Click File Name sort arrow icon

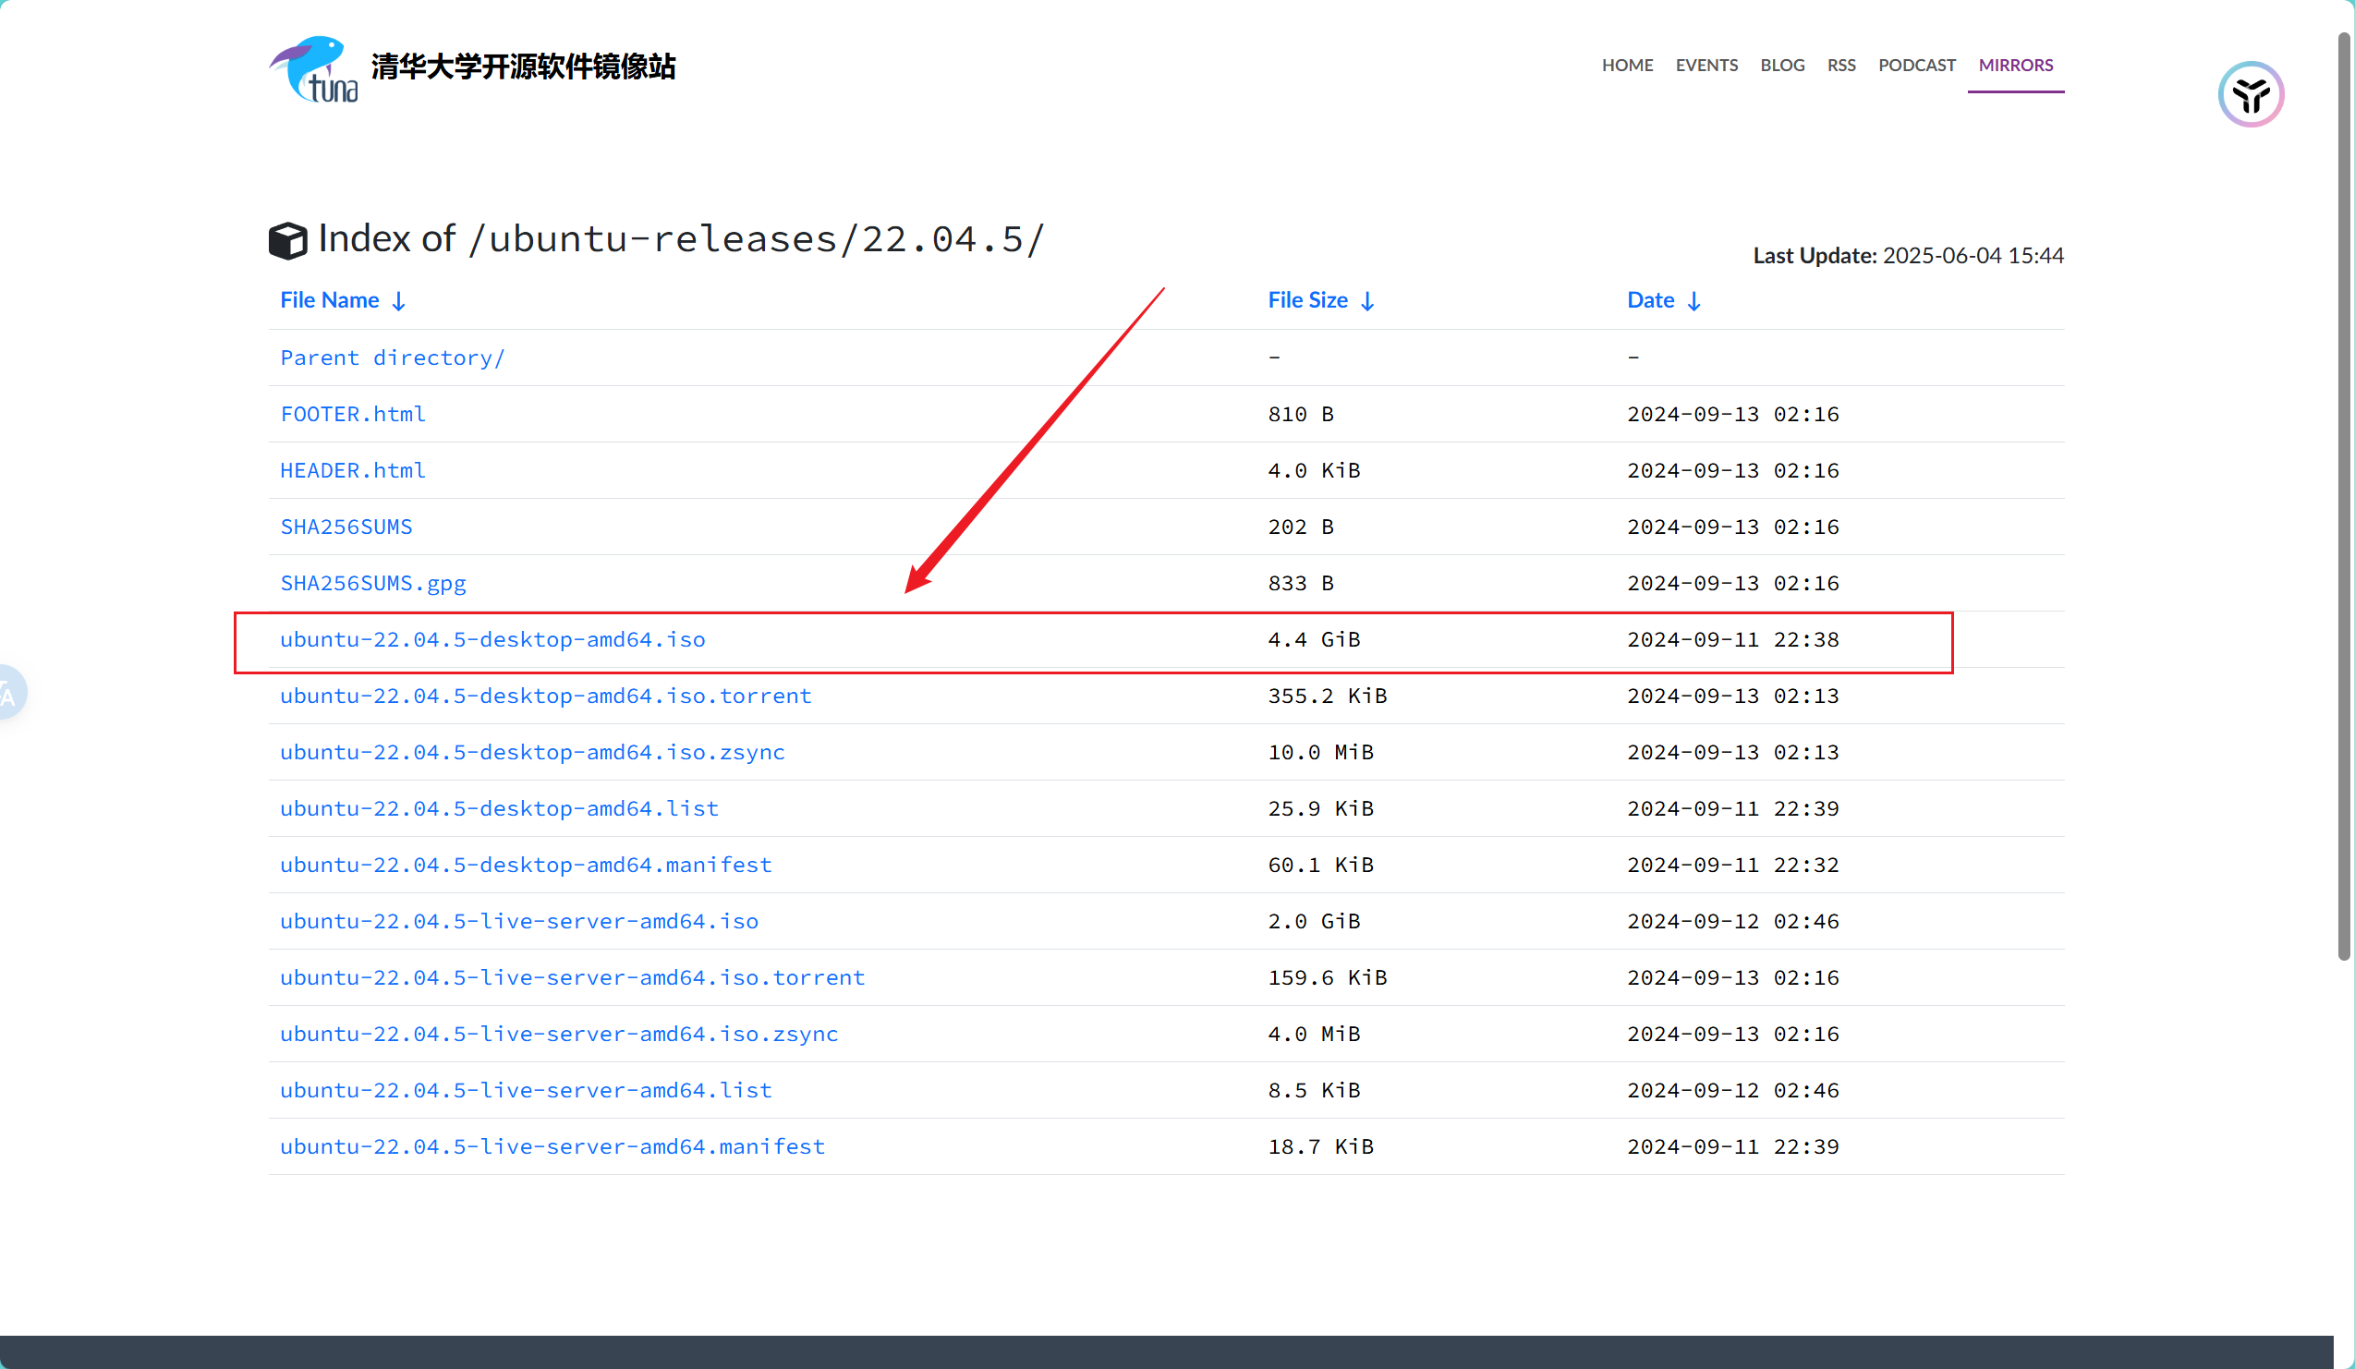pos(398,301)
